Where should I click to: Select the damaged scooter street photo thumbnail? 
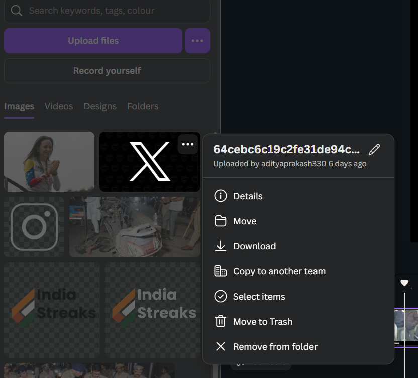tap(135, 227)
